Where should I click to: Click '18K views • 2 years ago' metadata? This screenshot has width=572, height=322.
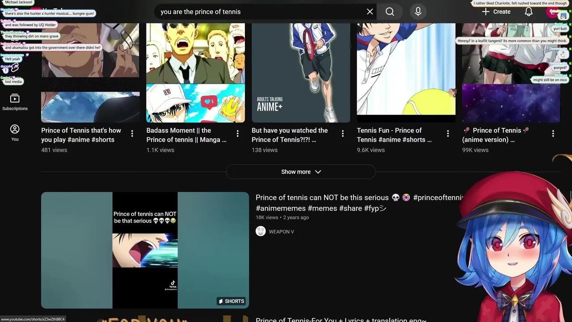point(282,217)
